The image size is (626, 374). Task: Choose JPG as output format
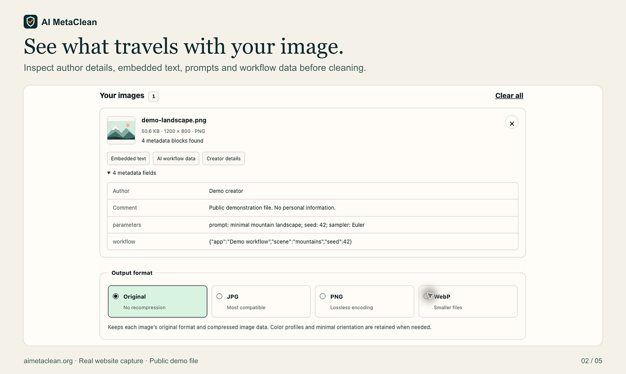tap(261, 302)
